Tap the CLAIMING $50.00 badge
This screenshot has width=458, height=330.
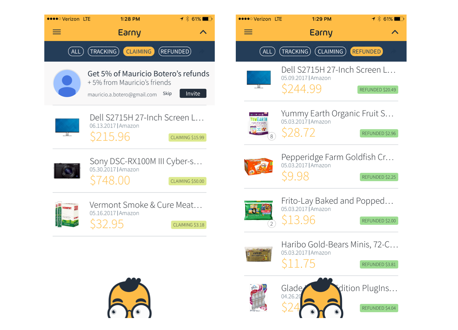187,181
